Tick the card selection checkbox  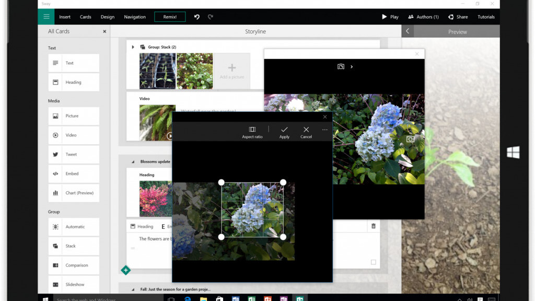click(x=373, y=262)
